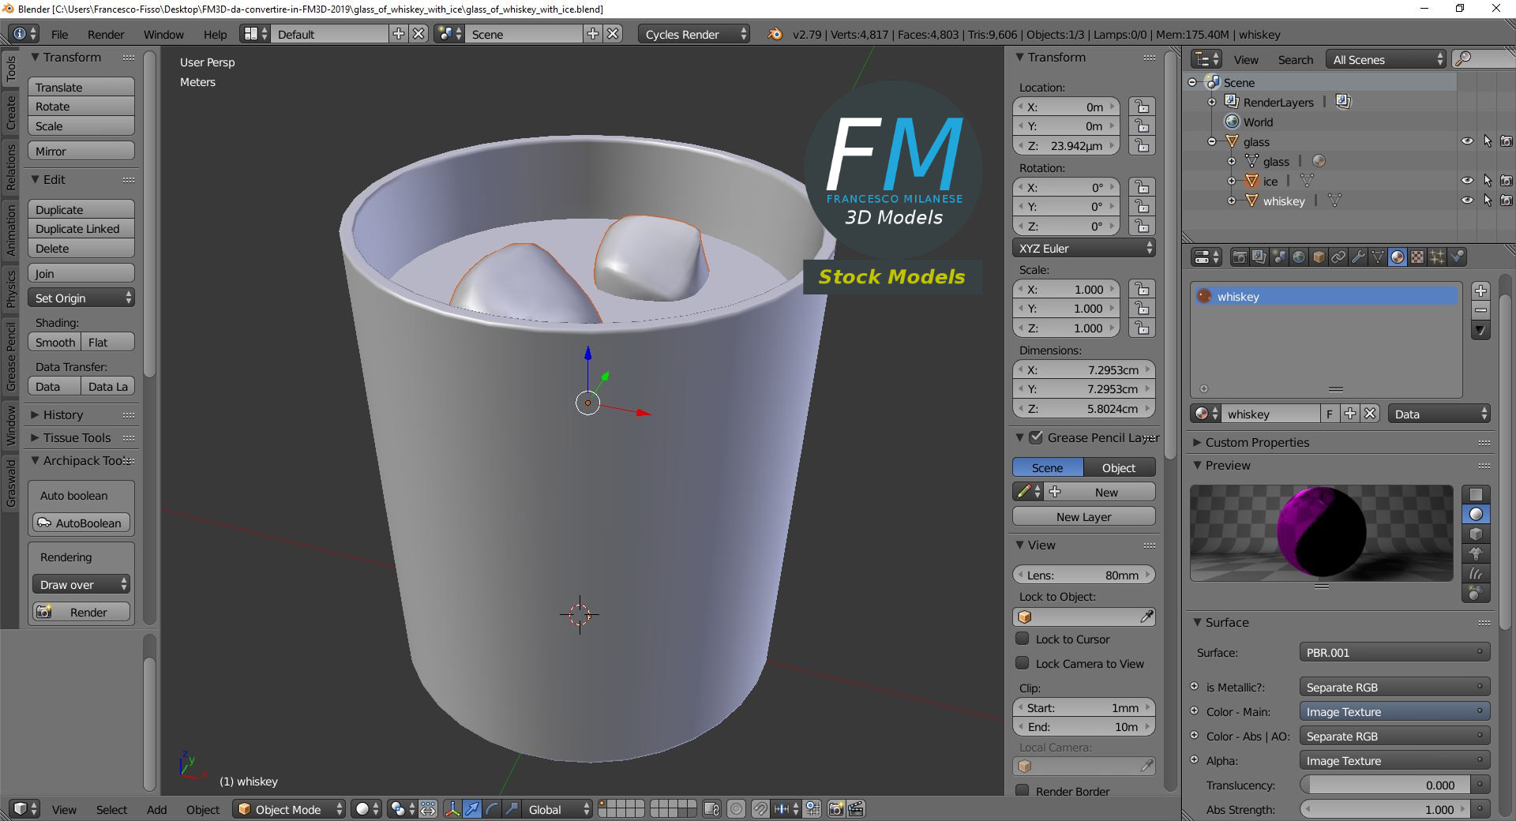Select the translate manipulator arrow icon

(472, 809)
